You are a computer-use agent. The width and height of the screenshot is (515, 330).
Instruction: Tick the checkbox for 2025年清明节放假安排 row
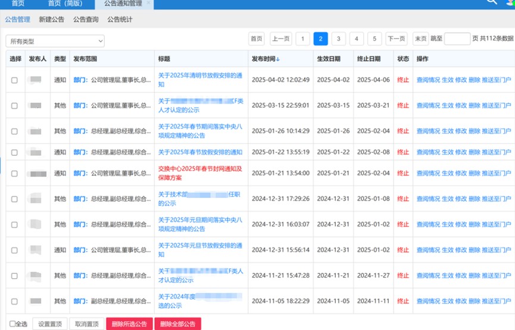14,80
